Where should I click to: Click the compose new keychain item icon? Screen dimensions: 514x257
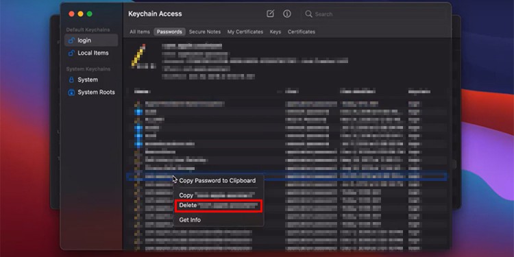click(x=270, y=14)
